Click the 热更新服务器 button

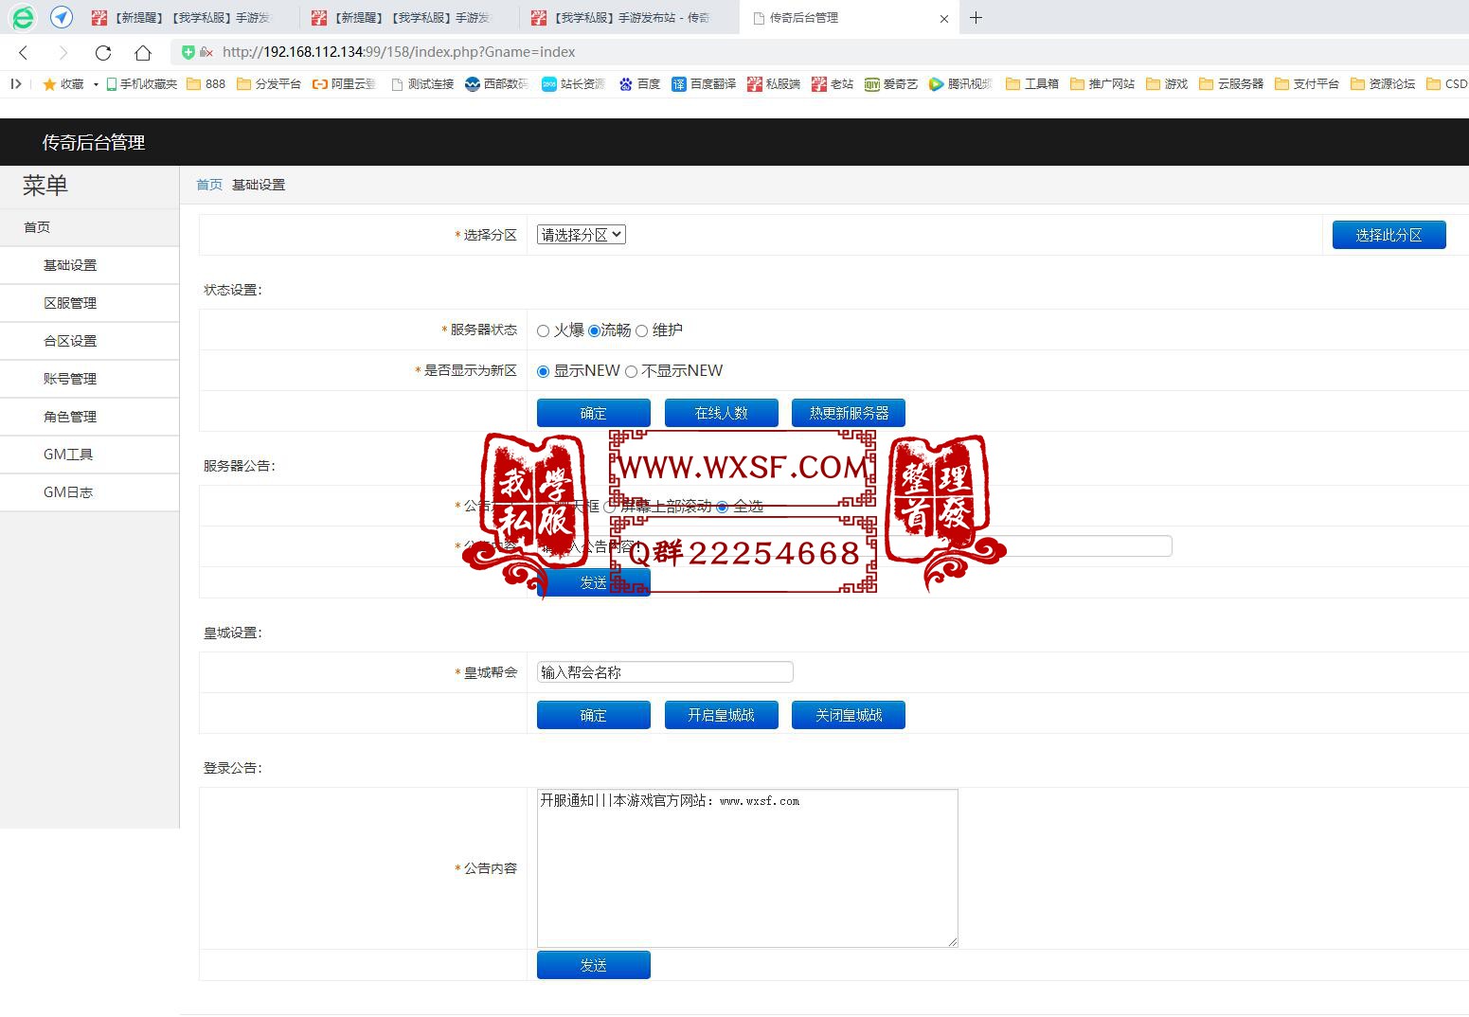click(x=849, y=413)
